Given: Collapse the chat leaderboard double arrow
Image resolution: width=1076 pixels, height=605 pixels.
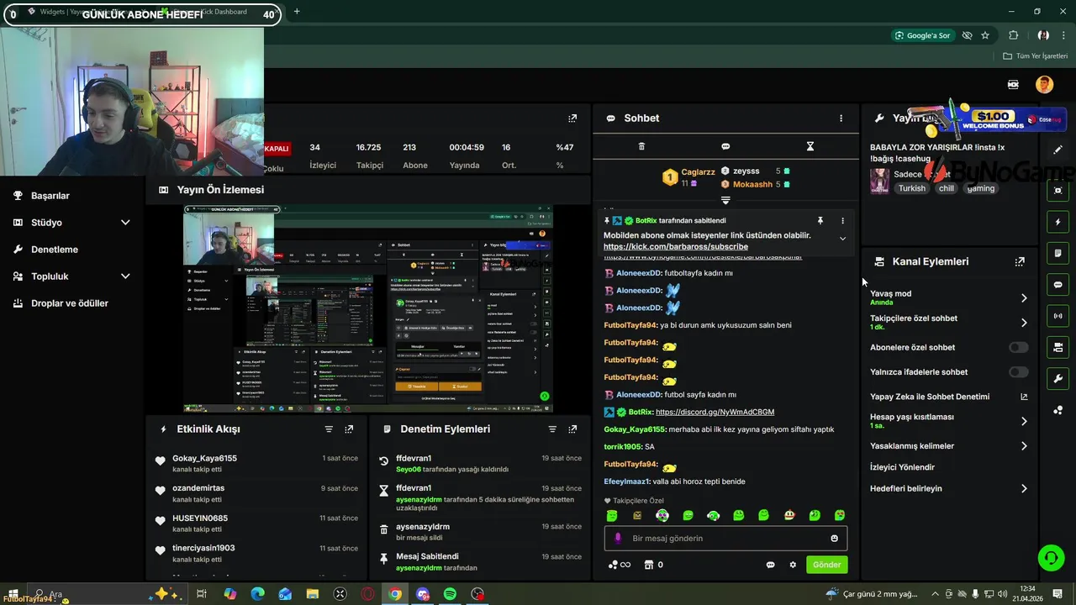Looking at the screenshot, I should 725,200.
